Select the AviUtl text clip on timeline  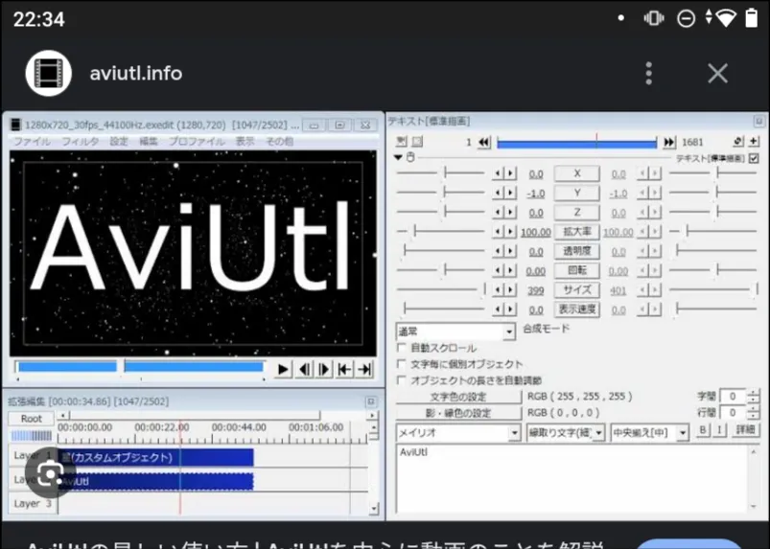tap(155, 481)
